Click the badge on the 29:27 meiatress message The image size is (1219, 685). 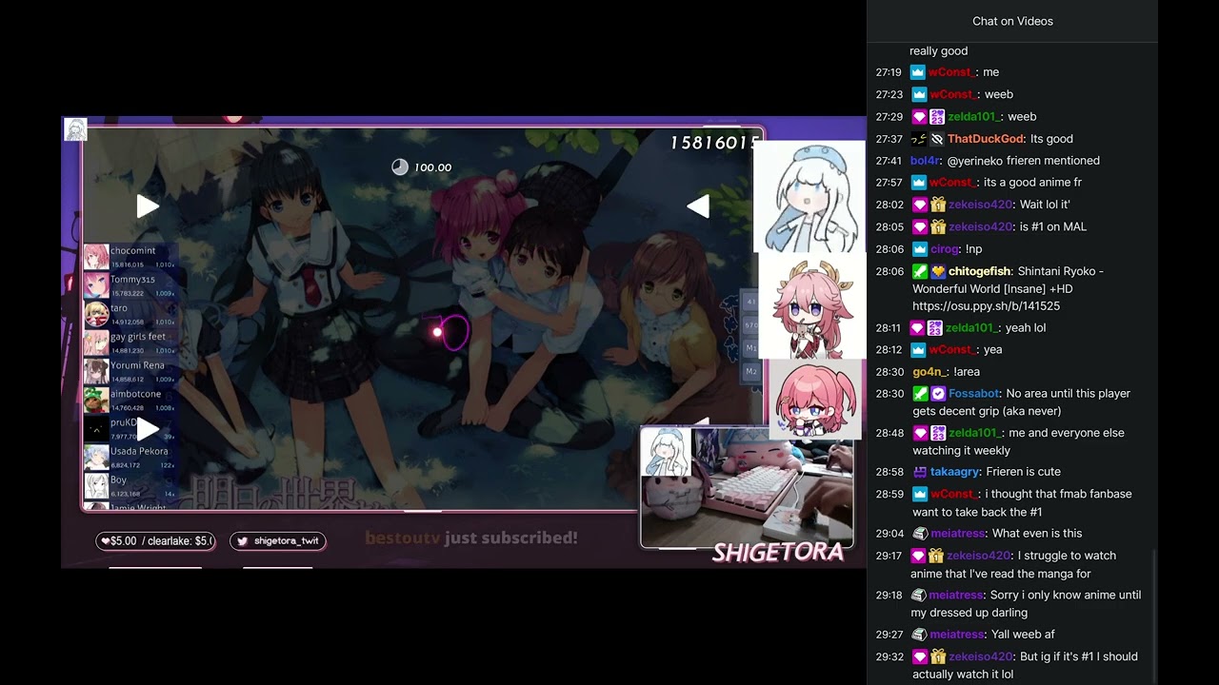[919, 635]
